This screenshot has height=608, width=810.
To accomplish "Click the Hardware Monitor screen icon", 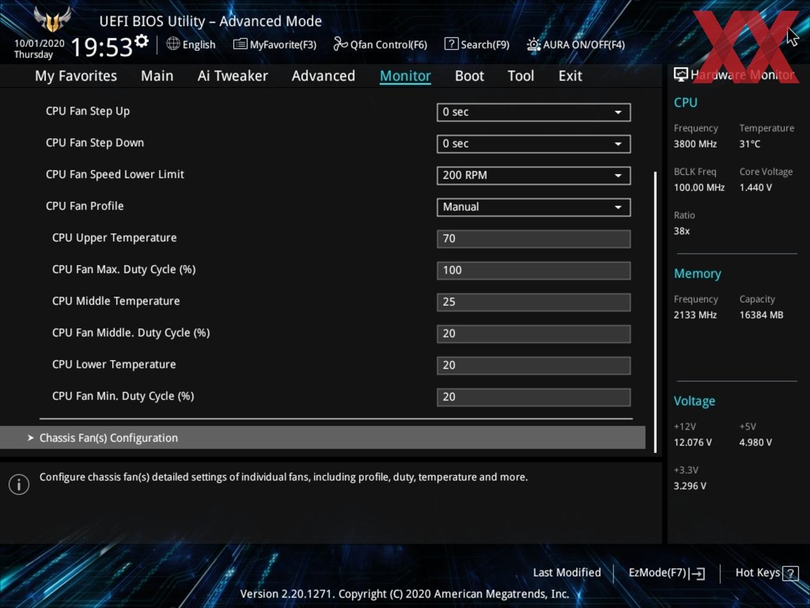I will [x=681, y=74].
